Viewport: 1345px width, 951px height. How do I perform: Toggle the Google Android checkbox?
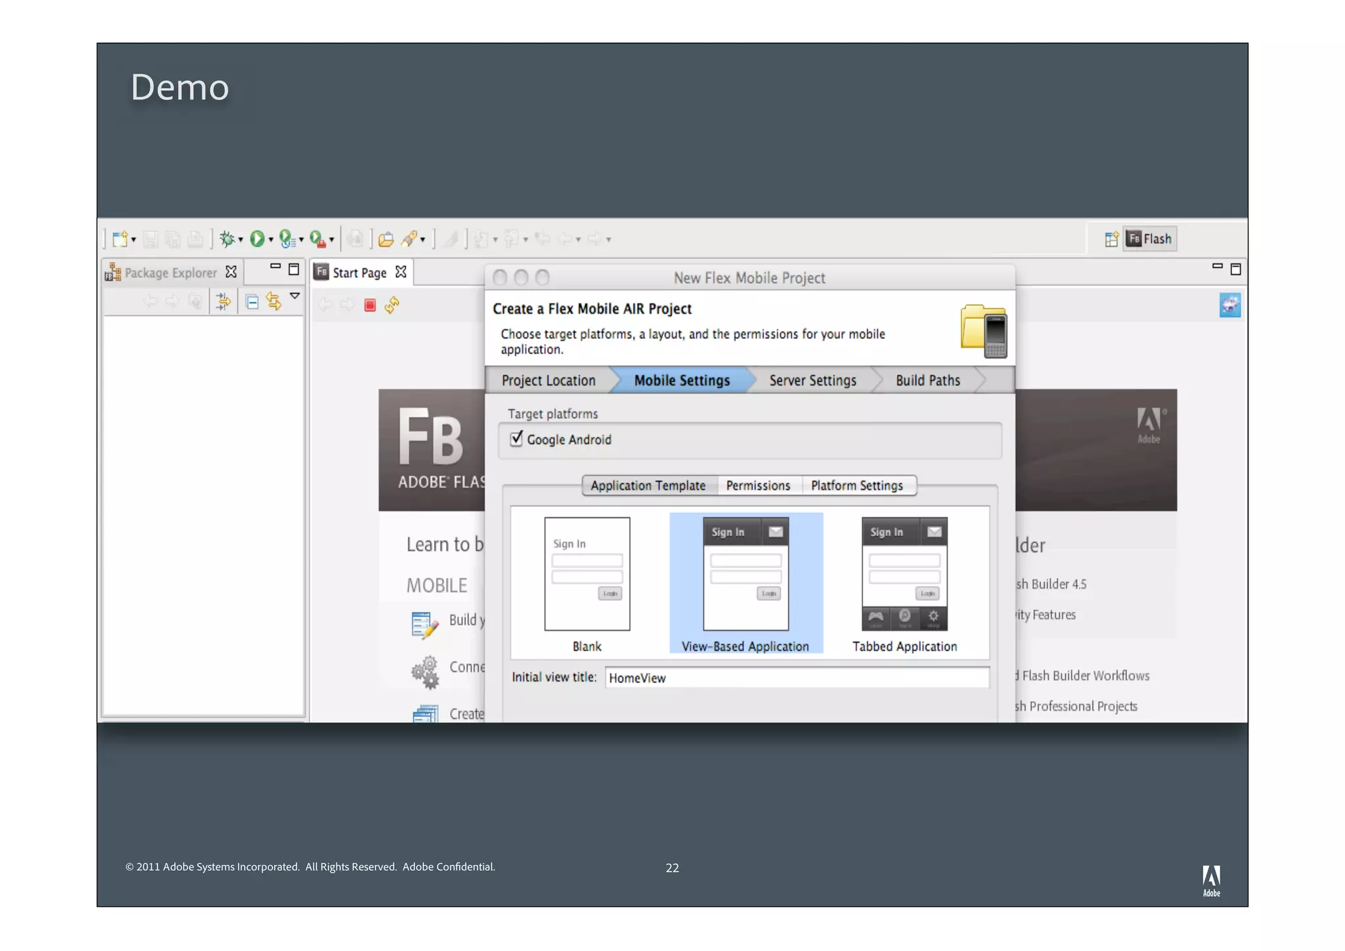[517, 439]
